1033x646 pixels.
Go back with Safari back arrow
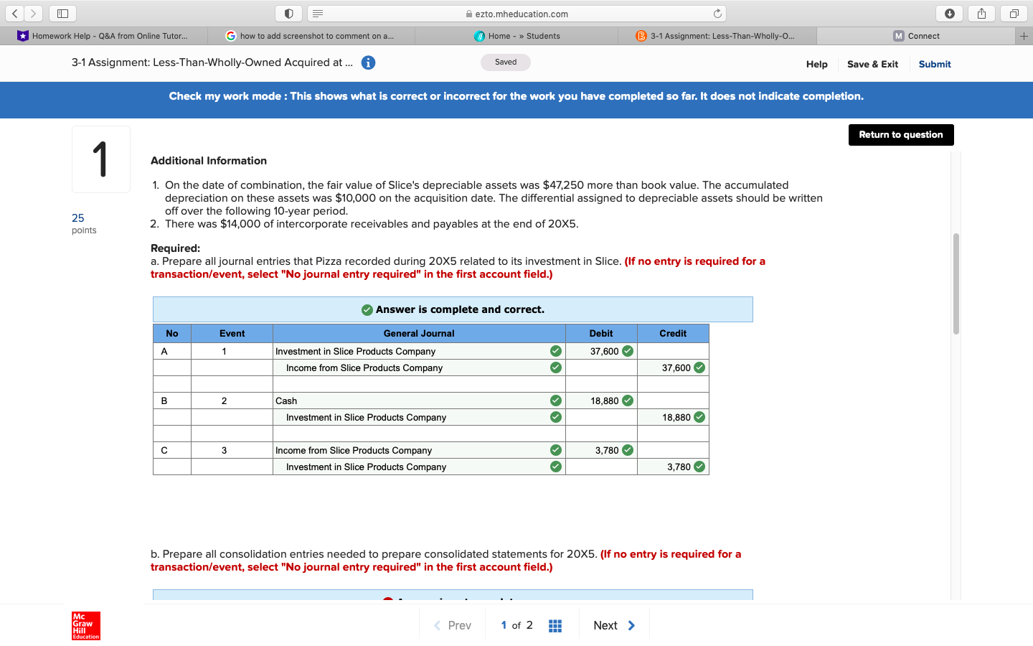click(x=15, y=14)
